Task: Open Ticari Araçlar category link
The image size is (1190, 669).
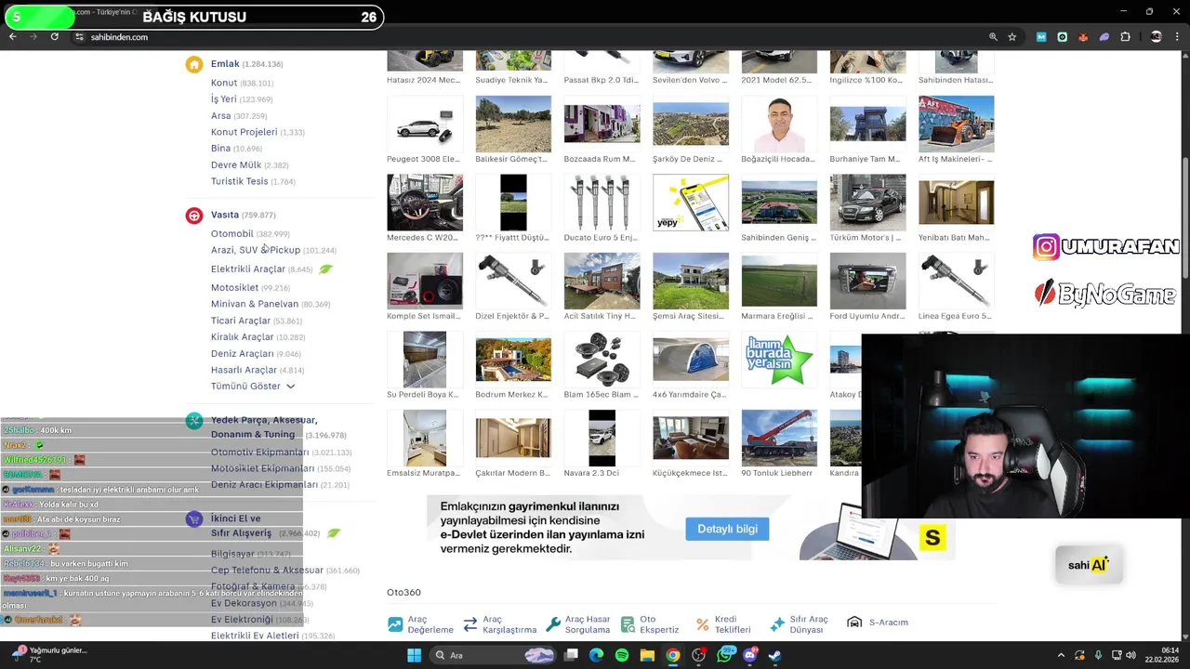Action: pos(241,321)
